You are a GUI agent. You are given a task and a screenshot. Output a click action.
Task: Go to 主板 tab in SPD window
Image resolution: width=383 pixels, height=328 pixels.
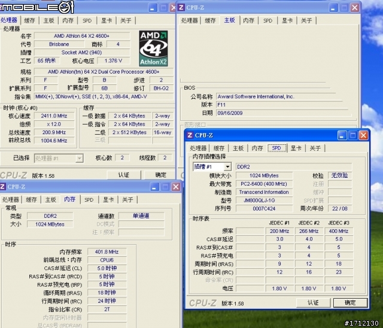pyautogui.click(x=238, y=148)
